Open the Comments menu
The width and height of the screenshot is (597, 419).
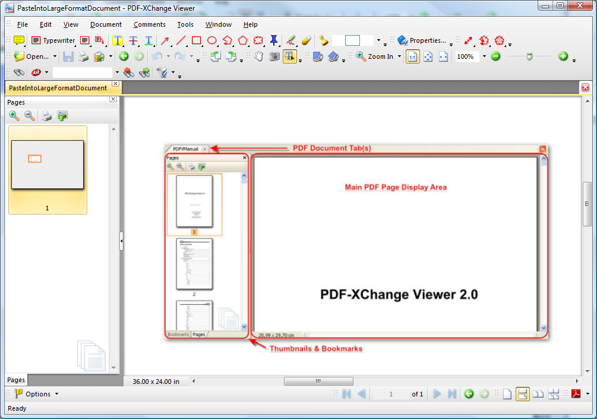tap(149, 24)
